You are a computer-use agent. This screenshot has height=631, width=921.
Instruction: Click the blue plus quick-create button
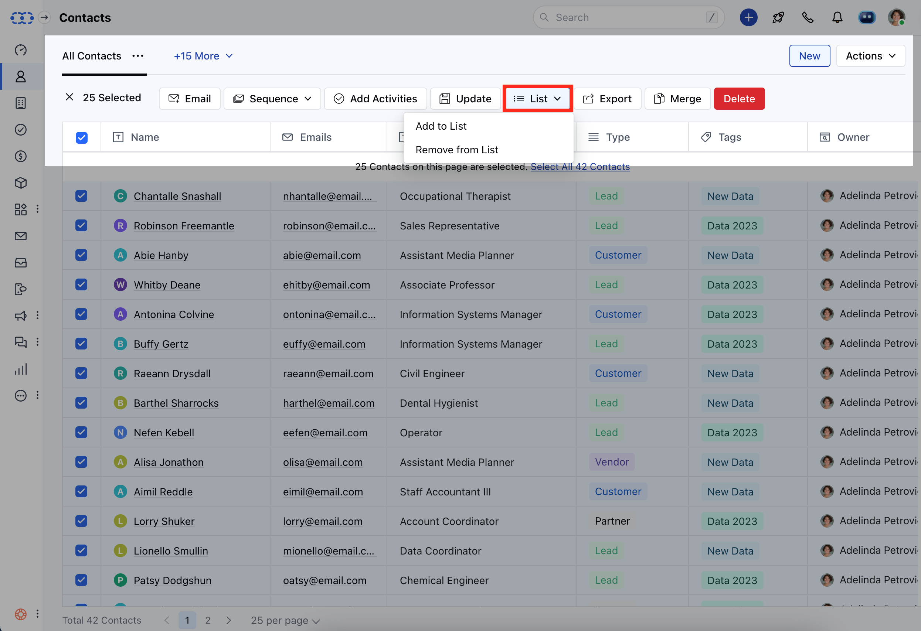[x=748, y=17]
